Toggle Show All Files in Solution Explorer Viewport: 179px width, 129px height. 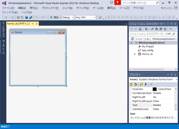click(165, 29)
